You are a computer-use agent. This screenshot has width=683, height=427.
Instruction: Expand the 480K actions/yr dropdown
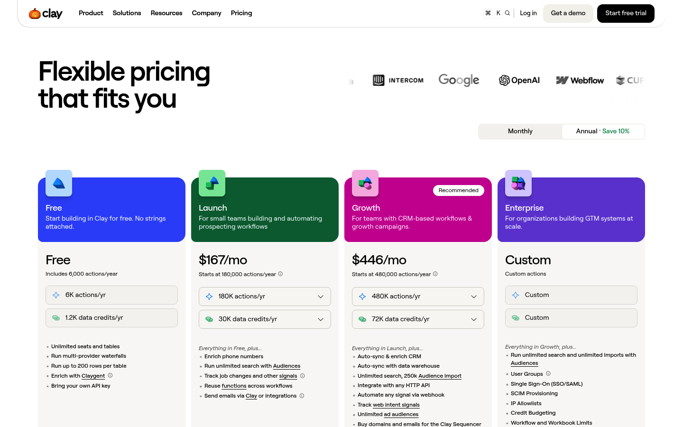point(418,297)
